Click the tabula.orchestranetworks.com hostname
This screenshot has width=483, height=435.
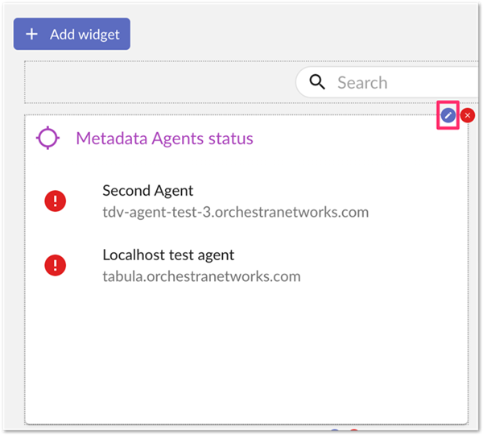click(201, 276)
